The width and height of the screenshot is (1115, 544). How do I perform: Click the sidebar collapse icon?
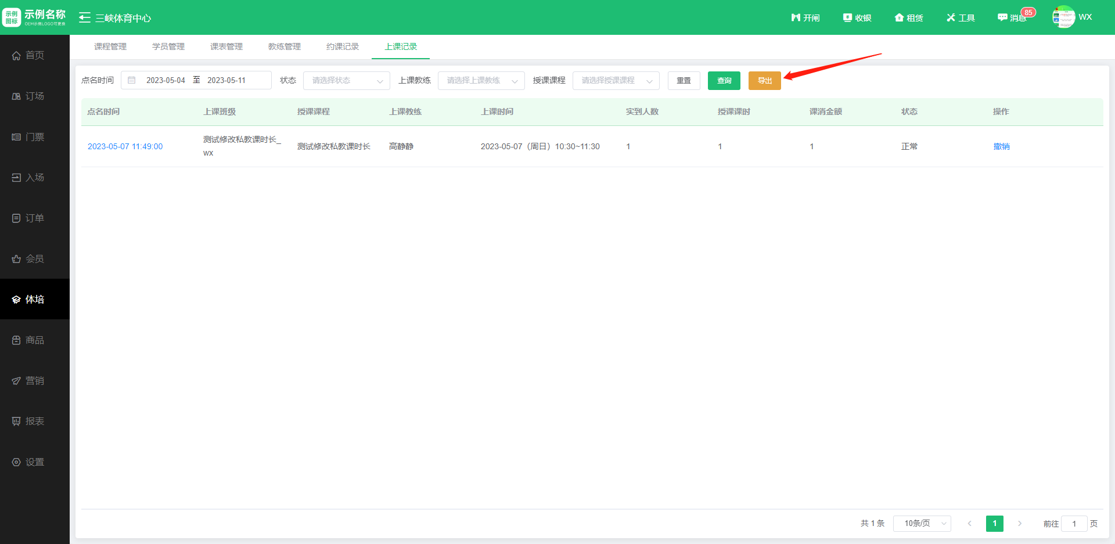pyautogui.click(x=85, y=18)
